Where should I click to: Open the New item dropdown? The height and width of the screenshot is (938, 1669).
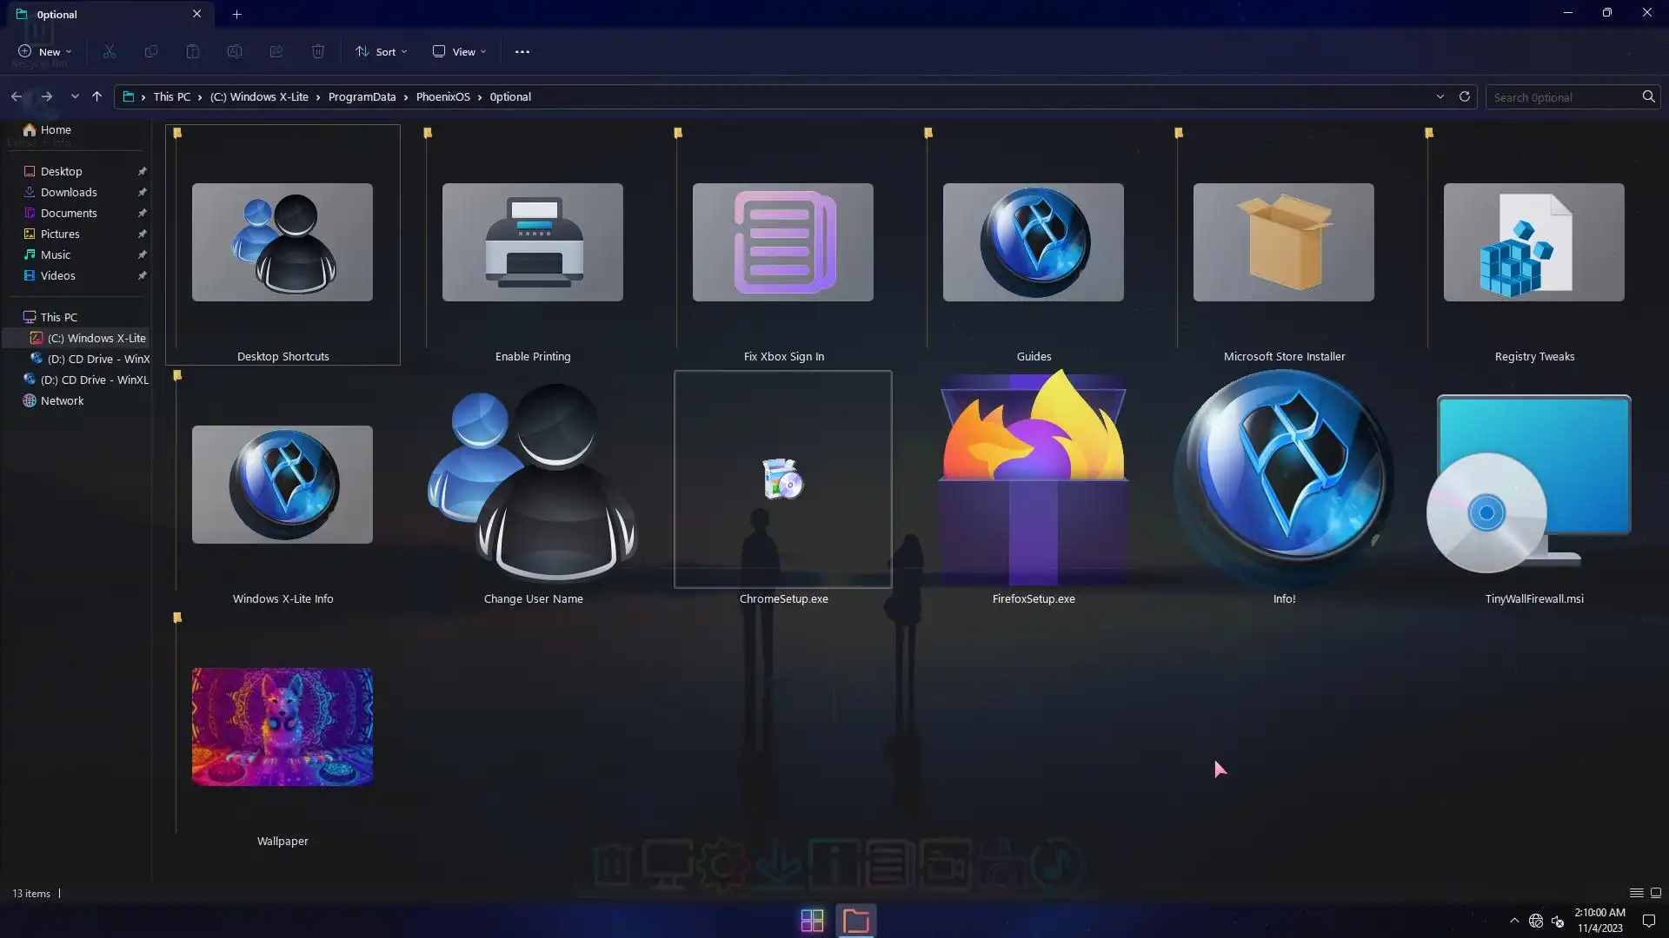[x=45, y=52]
